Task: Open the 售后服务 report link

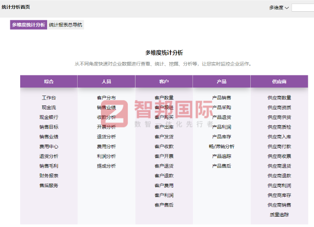Action: pyautogui.click(x=48, y=186)
